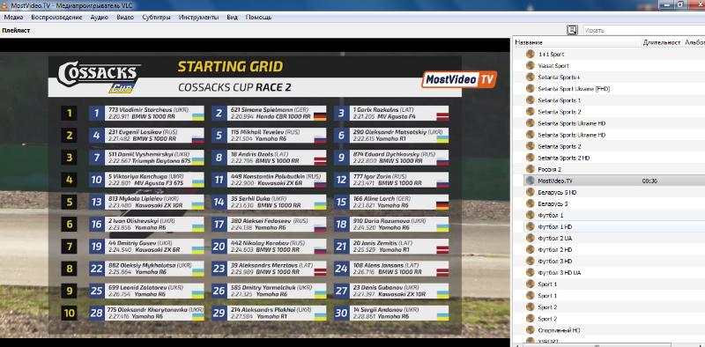Click the icon beside Футбол 1 HD
This screenshot has height=347, width=705.
[x=531, y=226]
